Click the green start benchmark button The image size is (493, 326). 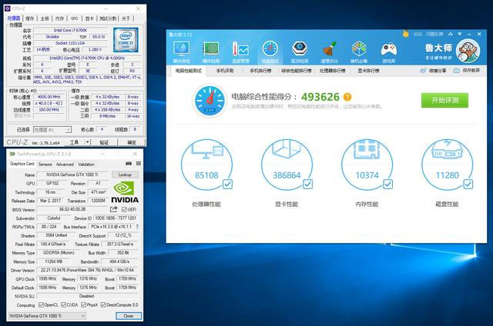point(444,101)
